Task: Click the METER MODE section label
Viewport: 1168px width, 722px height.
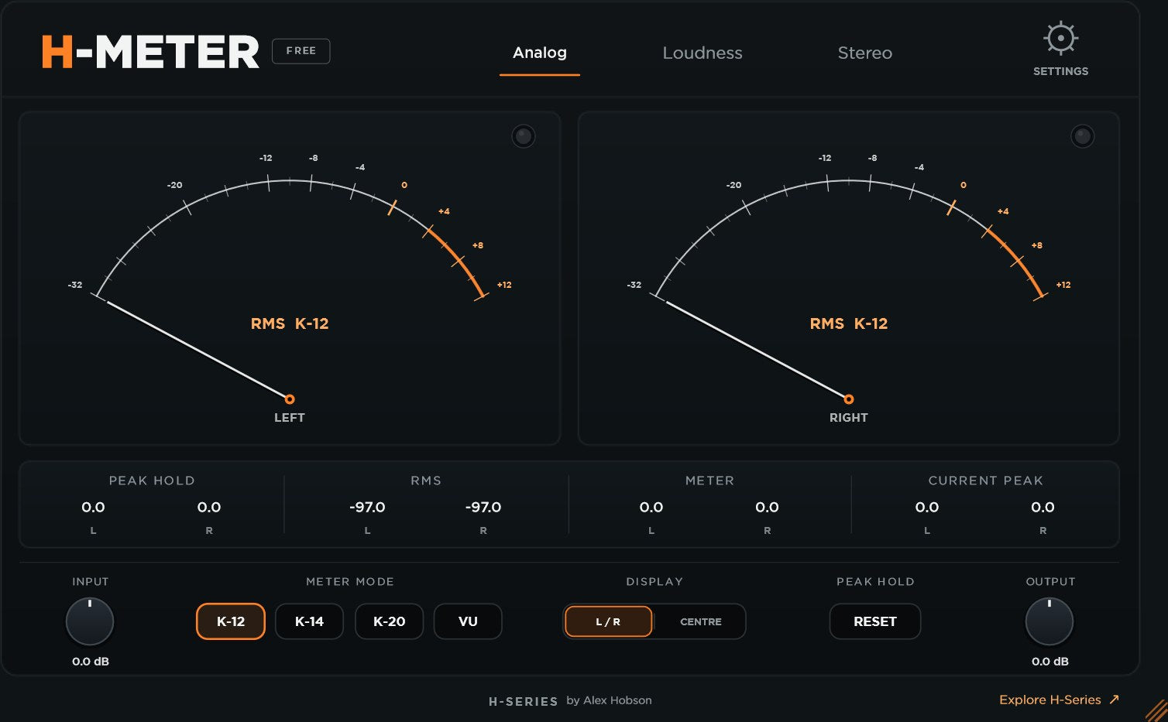Action: click(350, 582)
